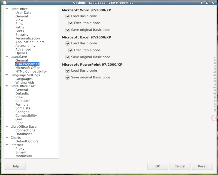Collapse the Load/Save tree node
Image resolution: width=218 pixels, height=175 pixels.
click(x=7, y=57)
